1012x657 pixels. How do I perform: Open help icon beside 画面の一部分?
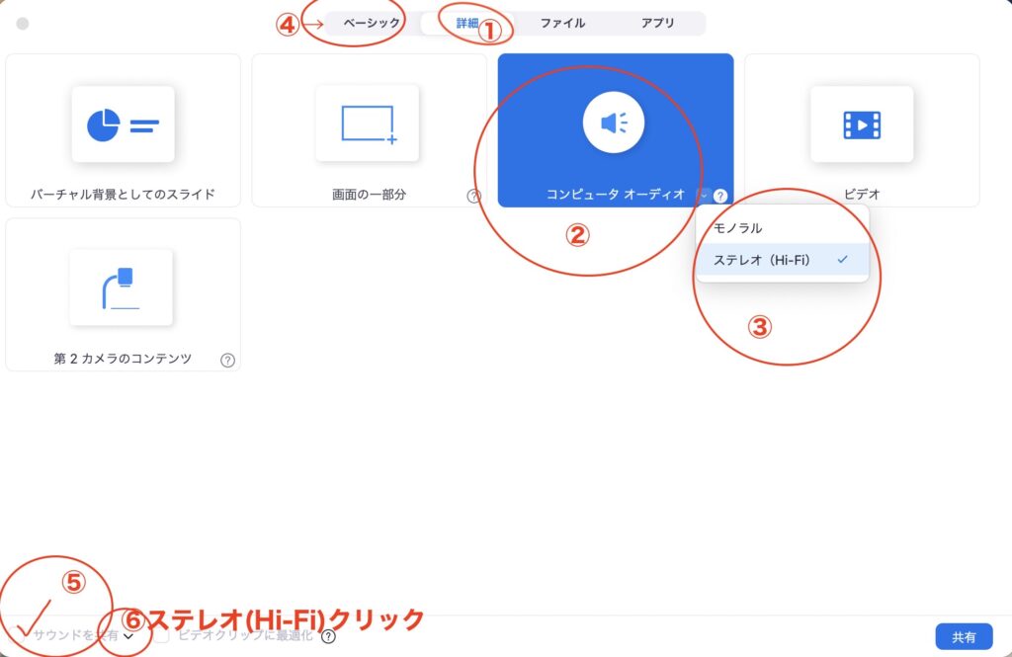[473, 196]
